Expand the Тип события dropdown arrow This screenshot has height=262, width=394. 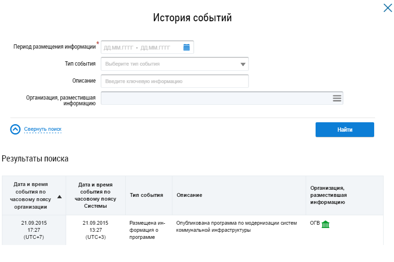pyautogui.click(x=243, y=64)
